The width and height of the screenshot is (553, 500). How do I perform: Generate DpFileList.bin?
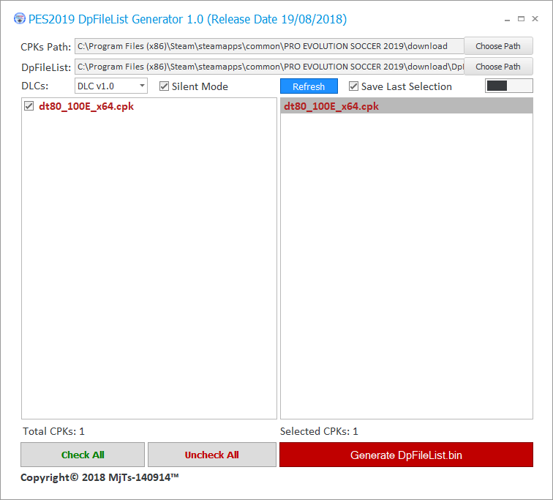[x=406, y=455]
